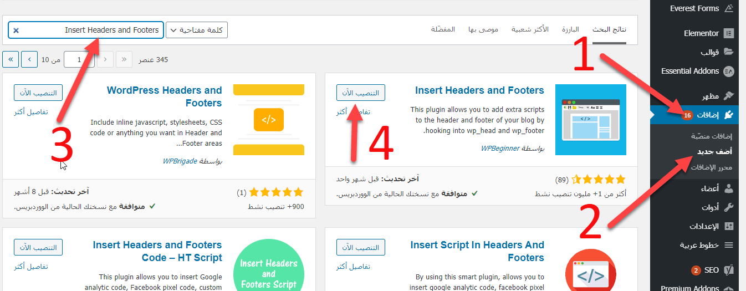
Task: Go to the next results page
Action: coord(30,59)
